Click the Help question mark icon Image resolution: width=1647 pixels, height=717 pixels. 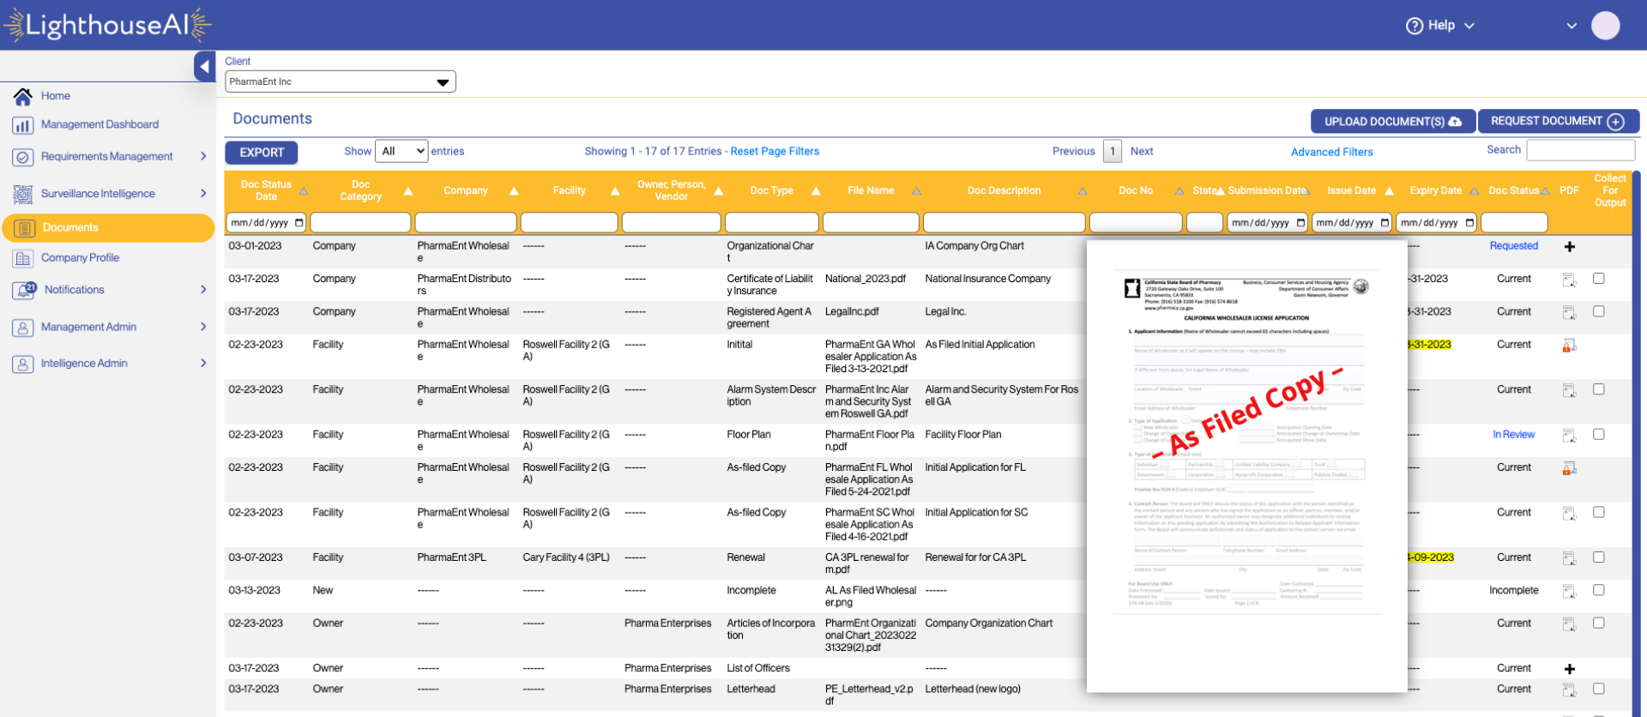1415,26
